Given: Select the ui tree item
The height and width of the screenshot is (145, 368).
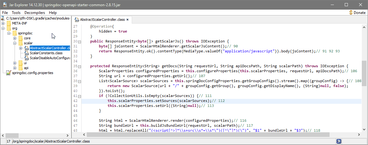Looking at the screenshot, I should pyautogui.click(x=25, y=63).
